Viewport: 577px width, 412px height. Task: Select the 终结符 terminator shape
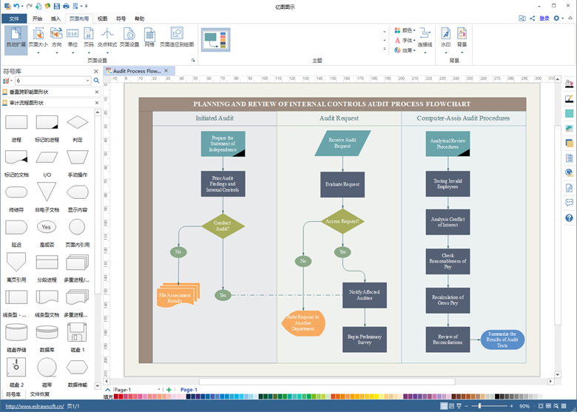pyautogui.click(x=16, y=192)
